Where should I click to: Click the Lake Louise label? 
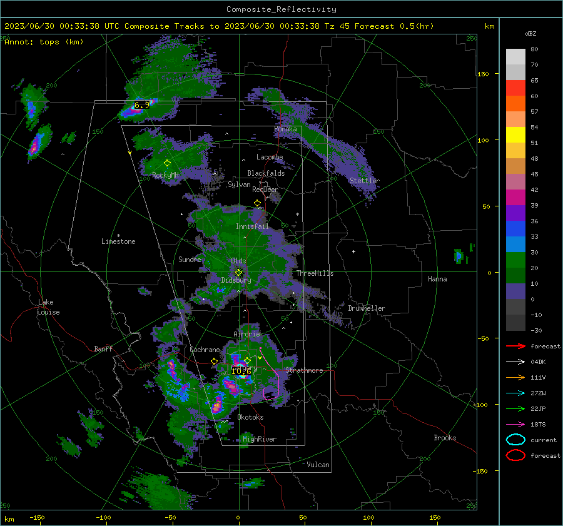pyautogui.click(x=48, y=307)
